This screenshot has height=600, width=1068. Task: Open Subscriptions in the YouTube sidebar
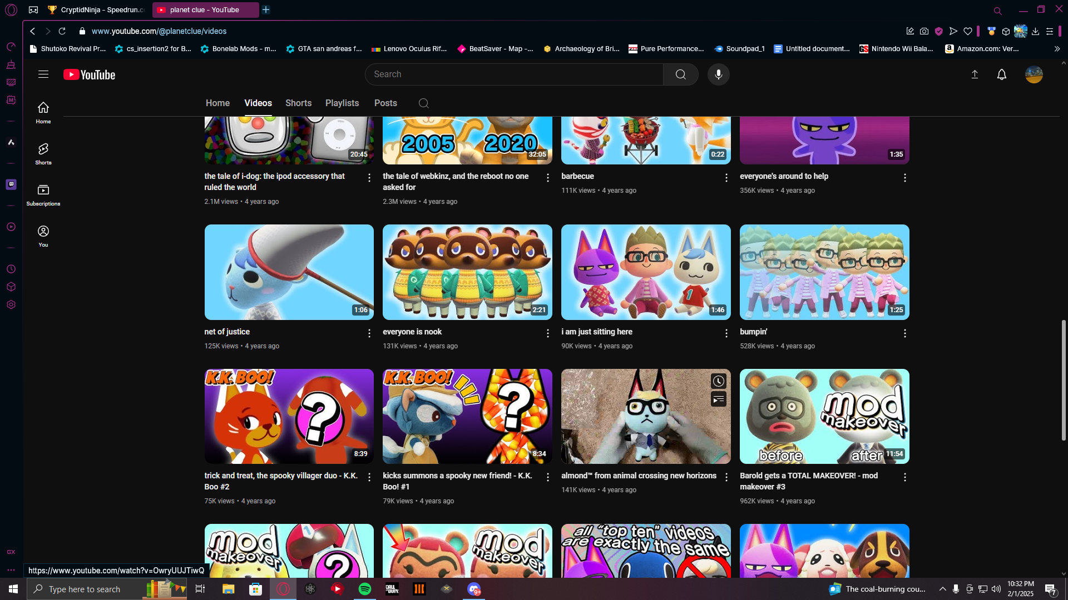pyautogui.click(x=43, y=195)
